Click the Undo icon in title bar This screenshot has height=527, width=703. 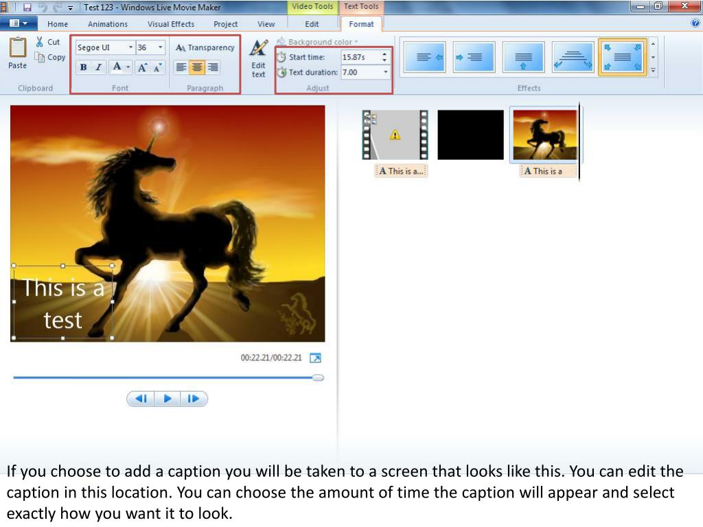[43, 7]
